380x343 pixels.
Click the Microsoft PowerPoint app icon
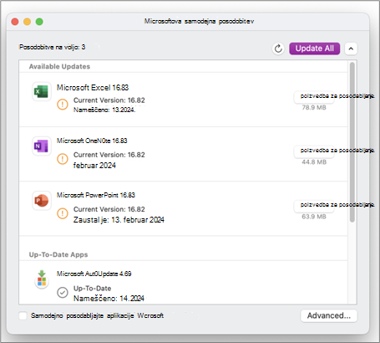[x=41, y=201]
